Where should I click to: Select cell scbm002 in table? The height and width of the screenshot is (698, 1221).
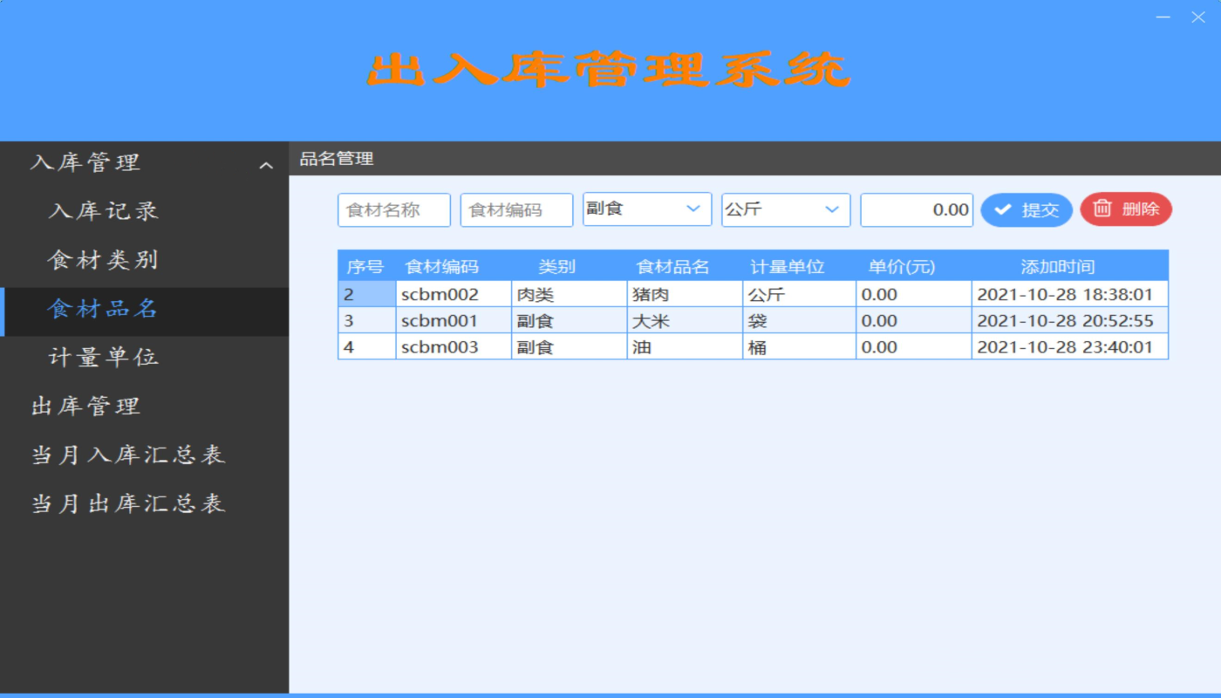point(454,294)
